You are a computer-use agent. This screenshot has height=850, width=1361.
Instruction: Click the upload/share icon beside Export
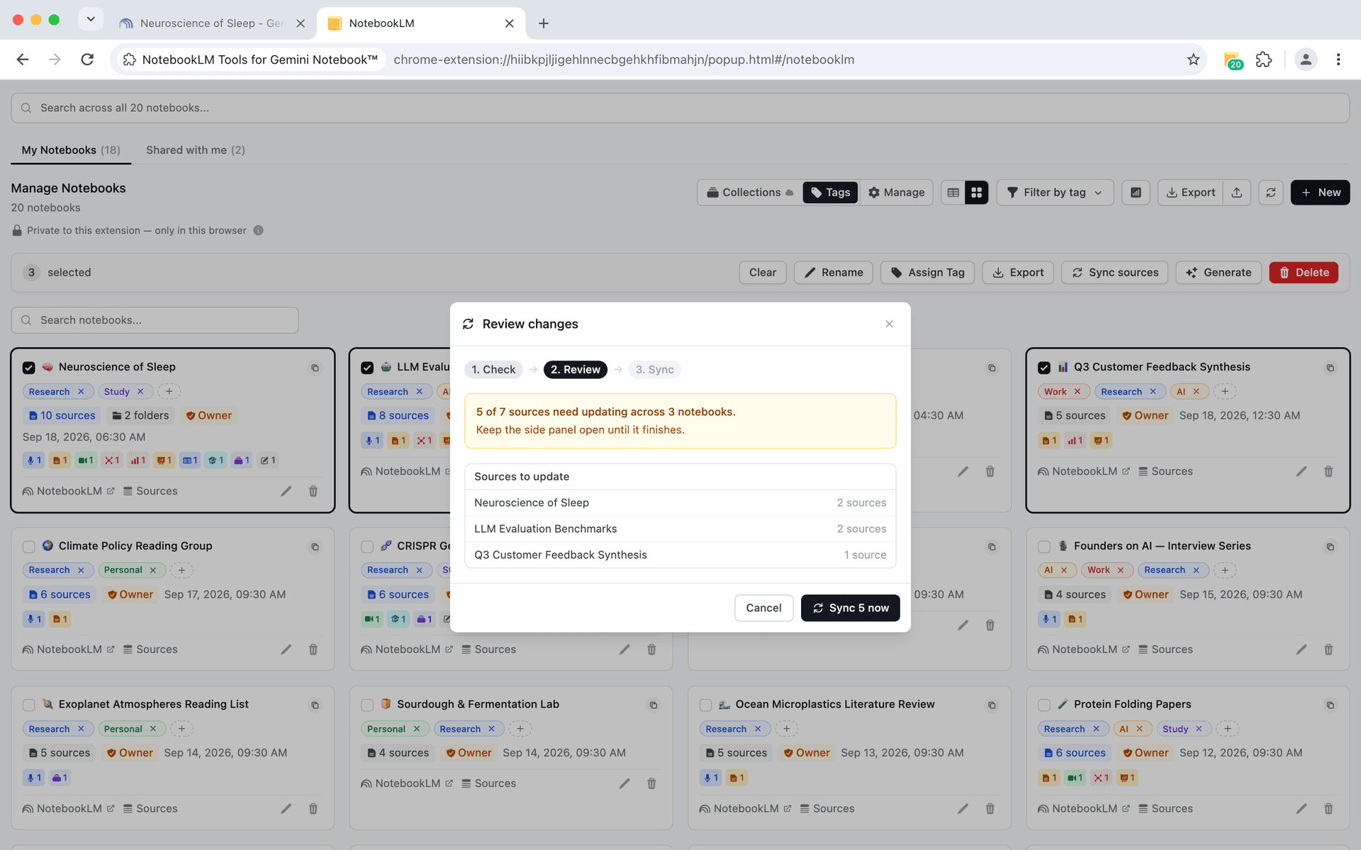tap(1237, 193)
